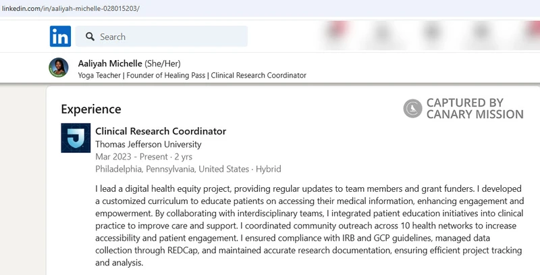Open the Thomas Jefferson University logo
Image resolution: width=540 pixels, height=275 pixels.
(76, 138)
